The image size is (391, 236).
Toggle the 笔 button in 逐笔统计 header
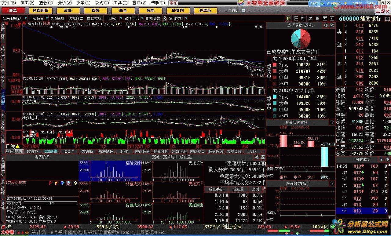(x=257, y=157)
